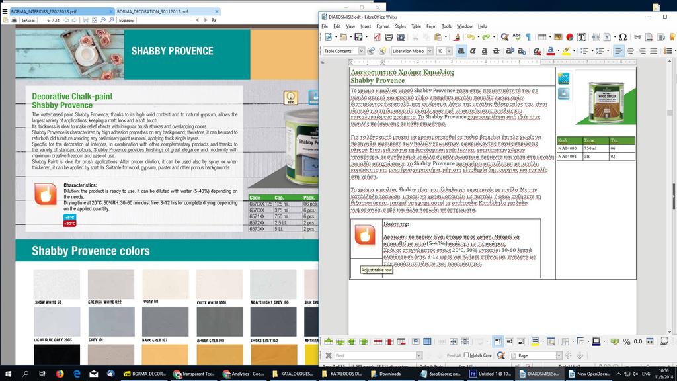Screen dimensions: 677x381
Task: Click Next page arrow in PDF viewer
Action: pos(74,21)
